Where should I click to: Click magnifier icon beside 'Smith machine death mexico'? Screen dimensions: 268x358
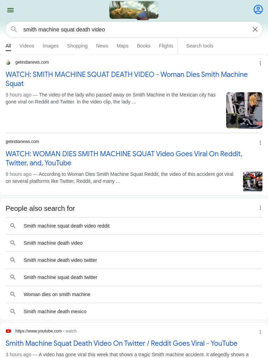point(13,312)
